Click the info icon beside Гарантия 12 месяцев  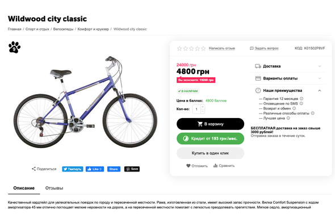pos(301,98)
